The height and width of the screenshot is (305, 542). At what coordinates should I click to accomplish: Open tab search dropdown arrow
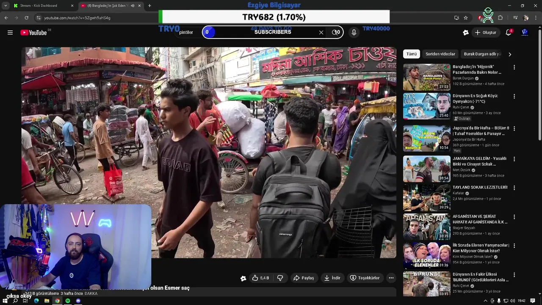pos(6,6)
